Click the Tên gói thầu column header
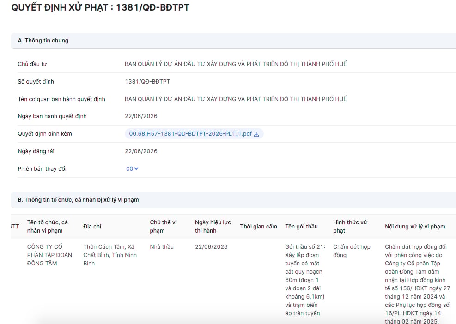This screenshot has height=324, width=456. tap(301, 226)
